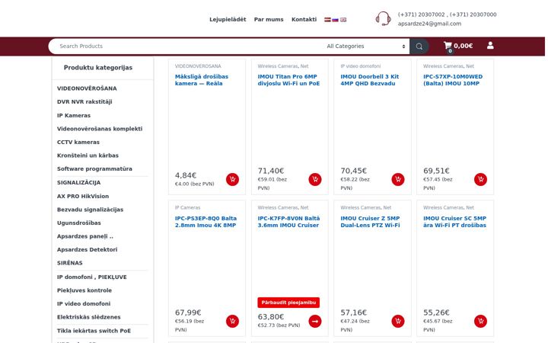Click arrow button on IPC-K7FP-8V0N card
This screenshot has height=343, width=548.
point(315,322)
